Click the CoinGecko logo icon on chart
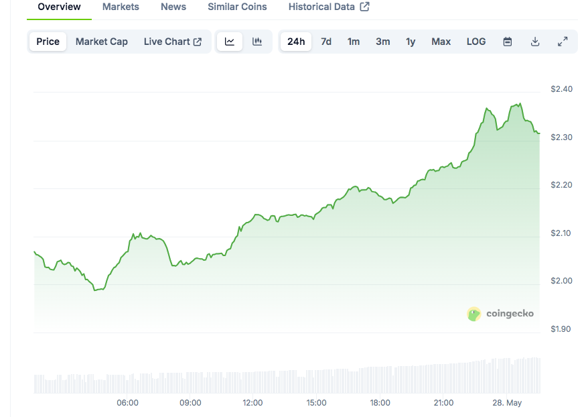586x417 pixels. pyautogui.click(x=474, y=314)
